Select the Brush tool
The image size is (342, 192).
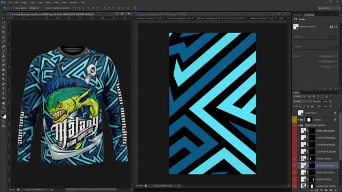[x=3, y=51]
